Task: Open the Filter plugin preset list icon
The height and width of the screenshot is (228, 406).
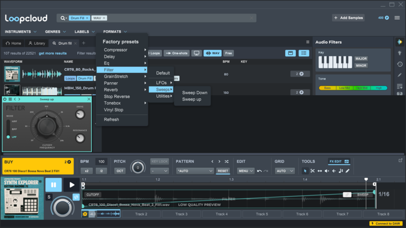Action: (x=10, y=99)
